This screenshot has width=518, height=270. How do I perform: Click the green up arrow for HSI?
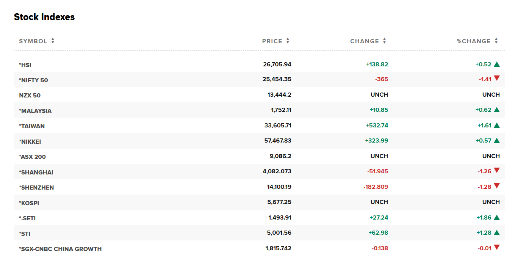[497, 64]
